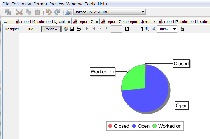Open the Format menu
This screenshot has height=139, width=210.
pyautogui.click(x=40, y=4)
